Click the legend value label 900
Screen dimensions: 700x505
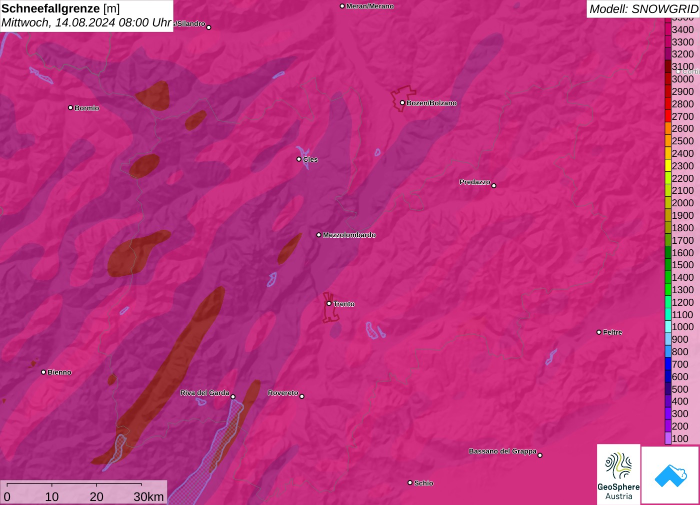(x=680, y=339)
